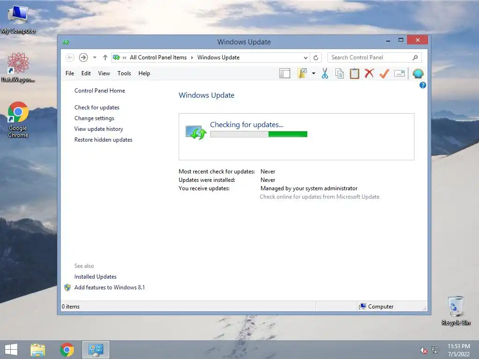The height and width of the screenshot is (359, 479).
Task: Click the network tray icon
Action: click(x=435, y=350)
